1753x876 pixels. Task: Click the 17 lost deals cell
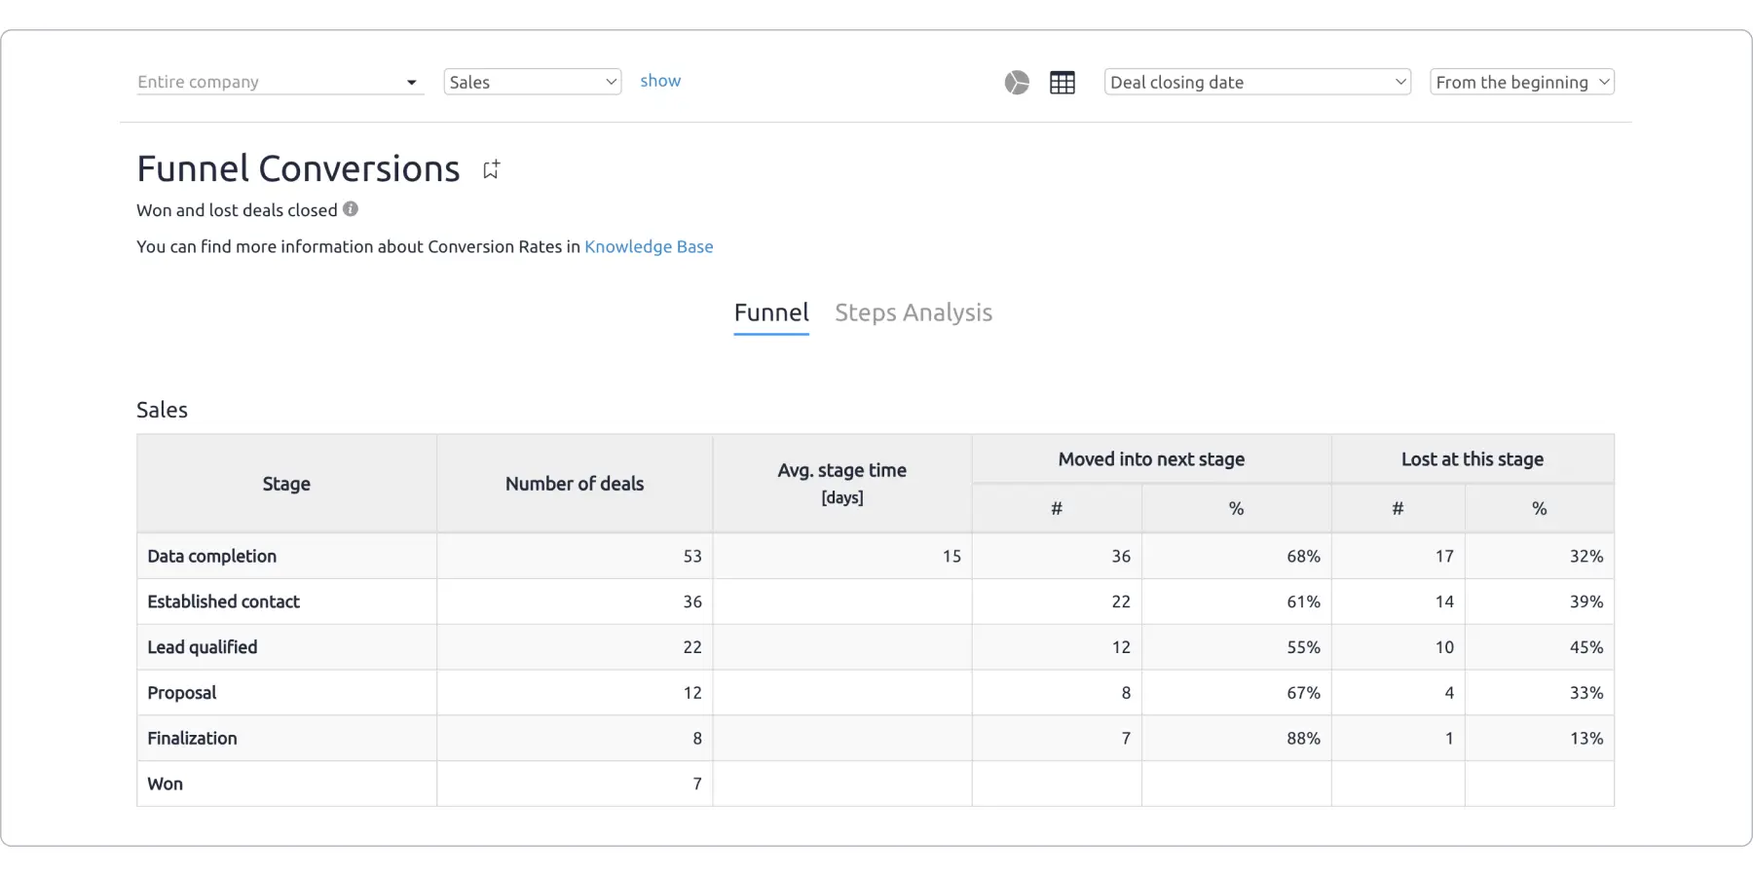coord(1398,556)
